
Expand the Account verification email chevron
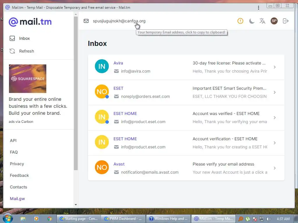click(275, 143)
